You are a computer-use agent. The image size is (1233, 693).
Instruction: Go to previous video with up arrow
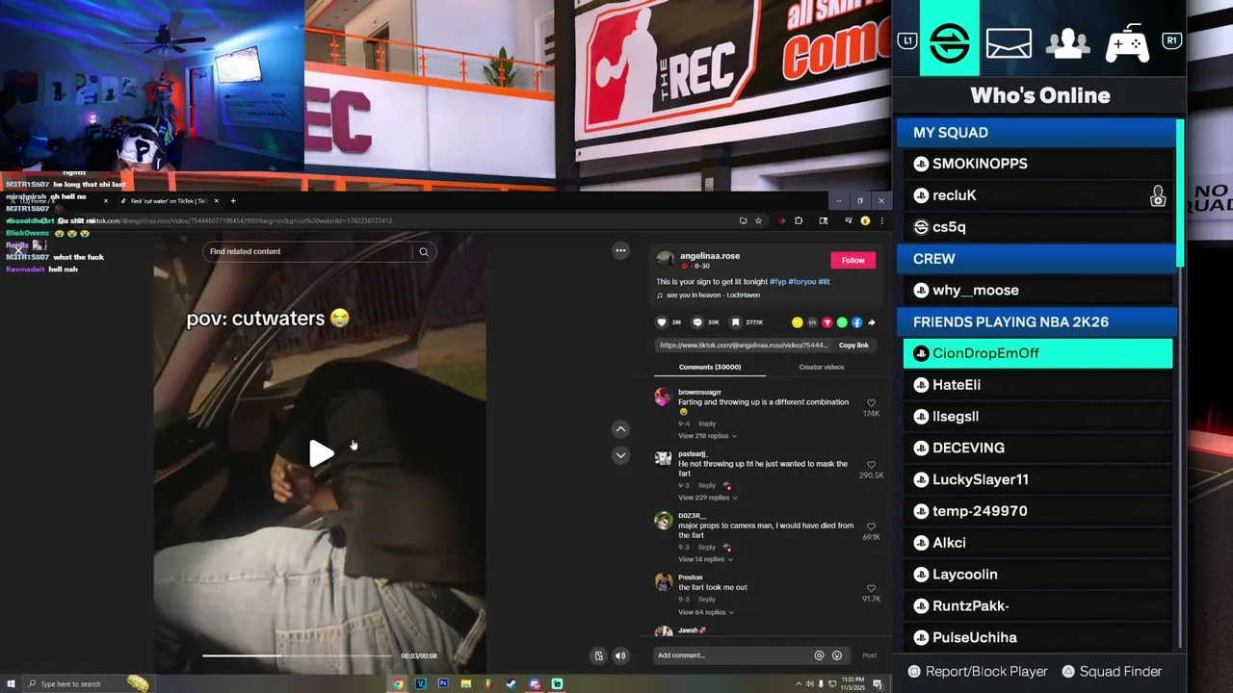(620, 429)
